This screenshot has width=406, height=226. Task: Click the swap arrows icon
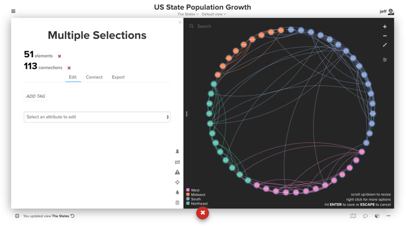point(177,162)
